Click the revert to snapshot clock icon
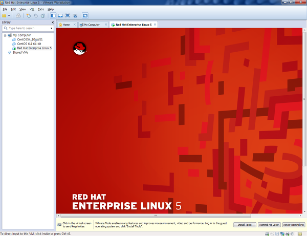The width and height of the screenshot is (307, 236). click(36, 16)
